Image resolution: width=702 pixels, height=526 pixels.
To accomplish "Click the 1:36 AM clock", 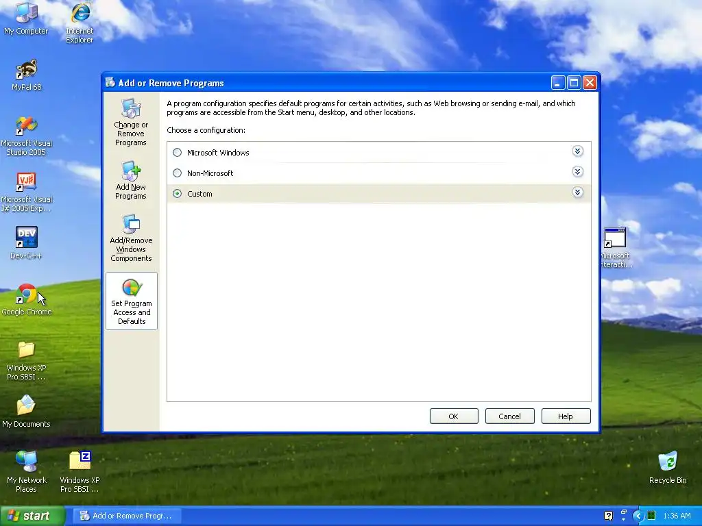I will pos(677,516).
